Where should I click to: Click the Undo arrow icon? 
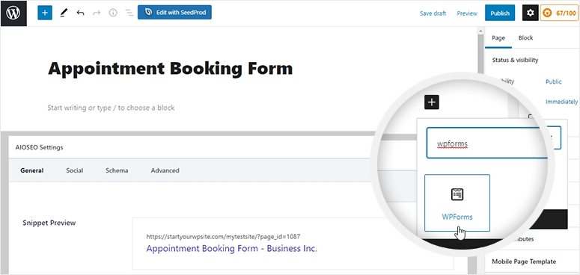80,13
